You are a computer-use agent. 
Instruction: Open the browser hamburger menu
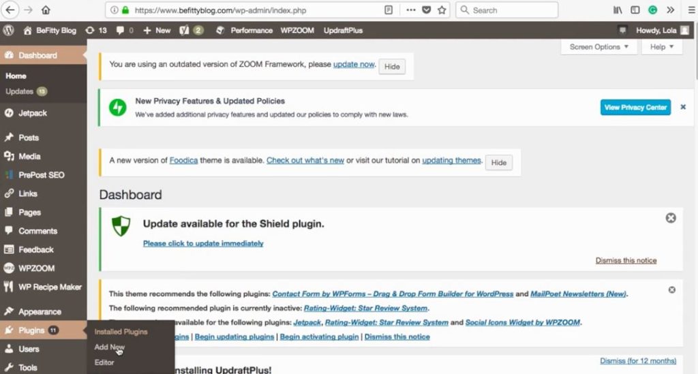pyautogui.click(x=691, y=10)
